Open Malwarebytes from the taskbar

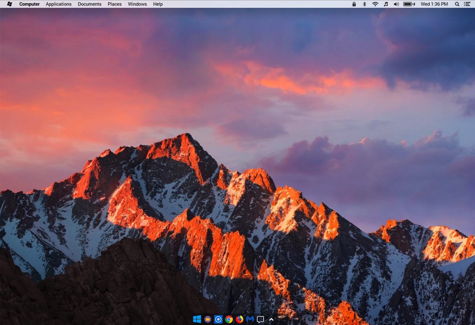pyautogui.click(x=250, y=319)
